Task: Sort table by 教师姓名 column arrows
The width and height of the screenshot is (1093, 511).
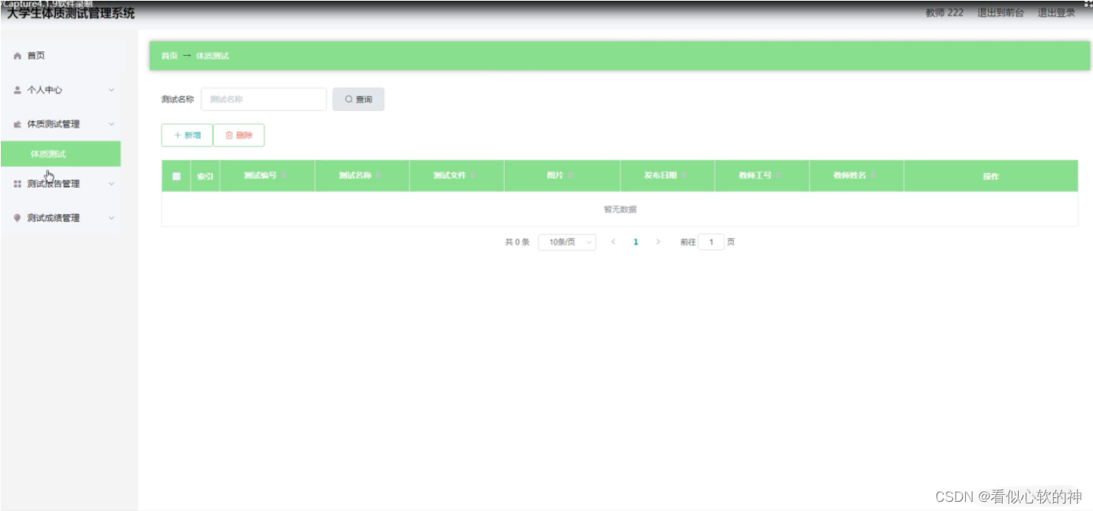Action: tap(873, 176)
